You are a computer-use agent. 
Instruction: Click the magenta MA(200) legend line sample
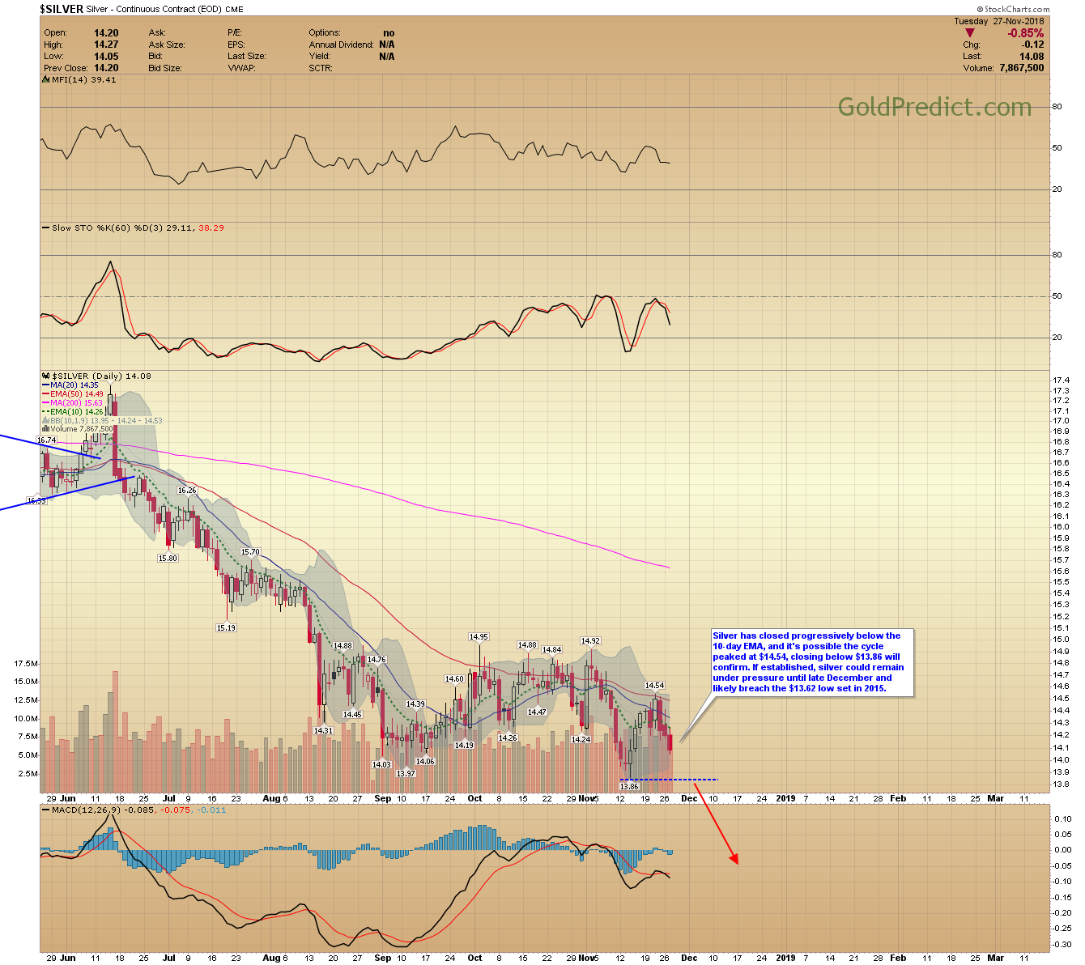point(46,403)
